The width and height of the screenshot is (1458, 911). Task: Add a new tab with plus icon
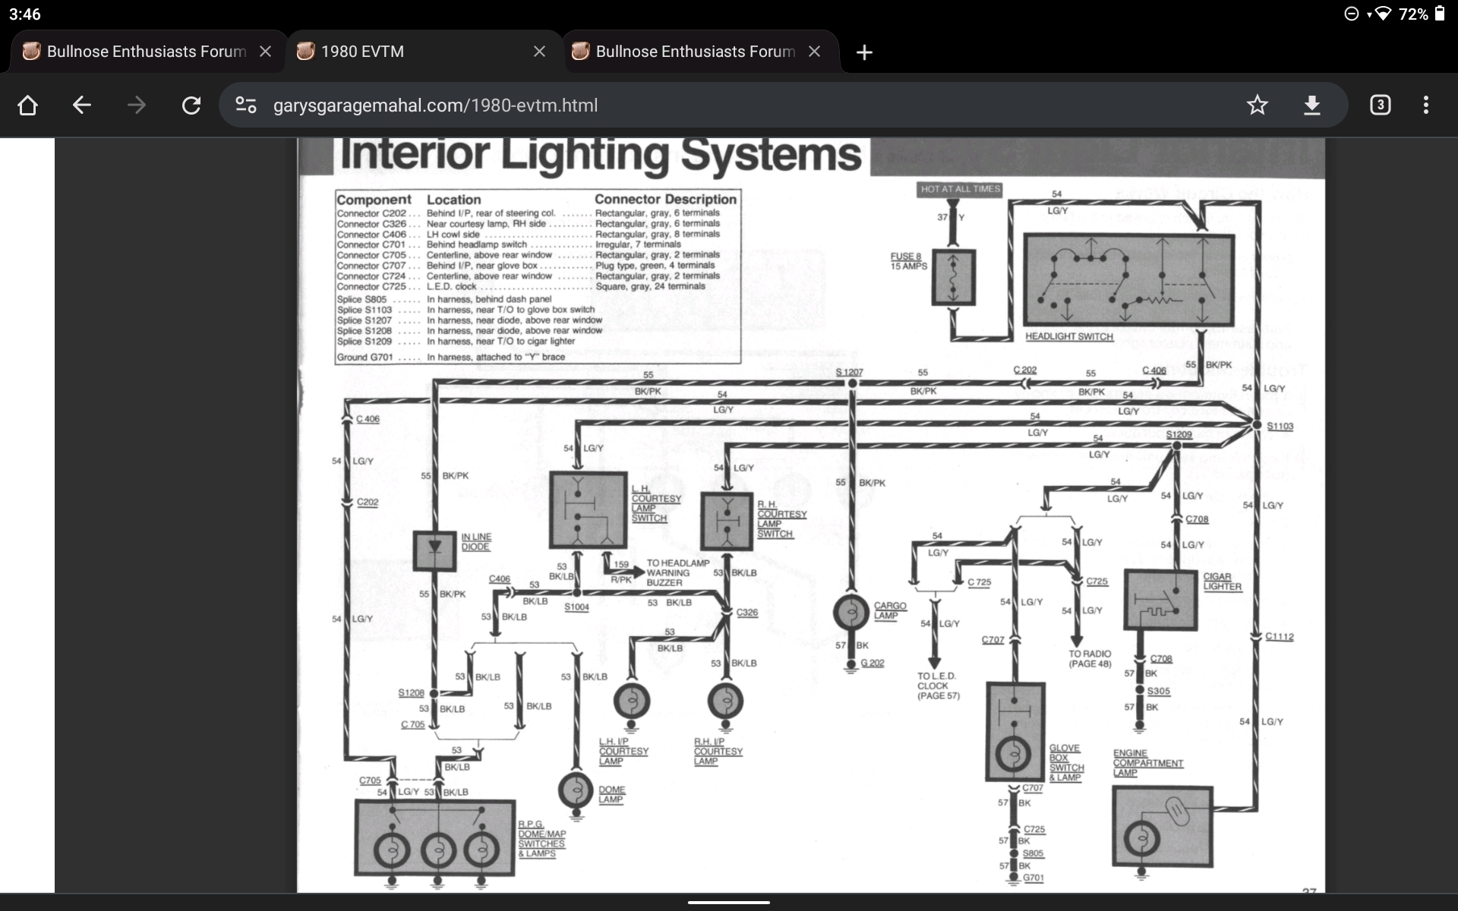click(x=864, y=52)
